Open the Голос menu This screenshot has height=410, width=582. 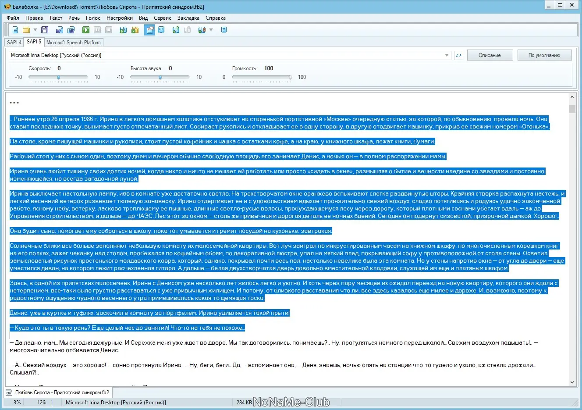[93, 18]
